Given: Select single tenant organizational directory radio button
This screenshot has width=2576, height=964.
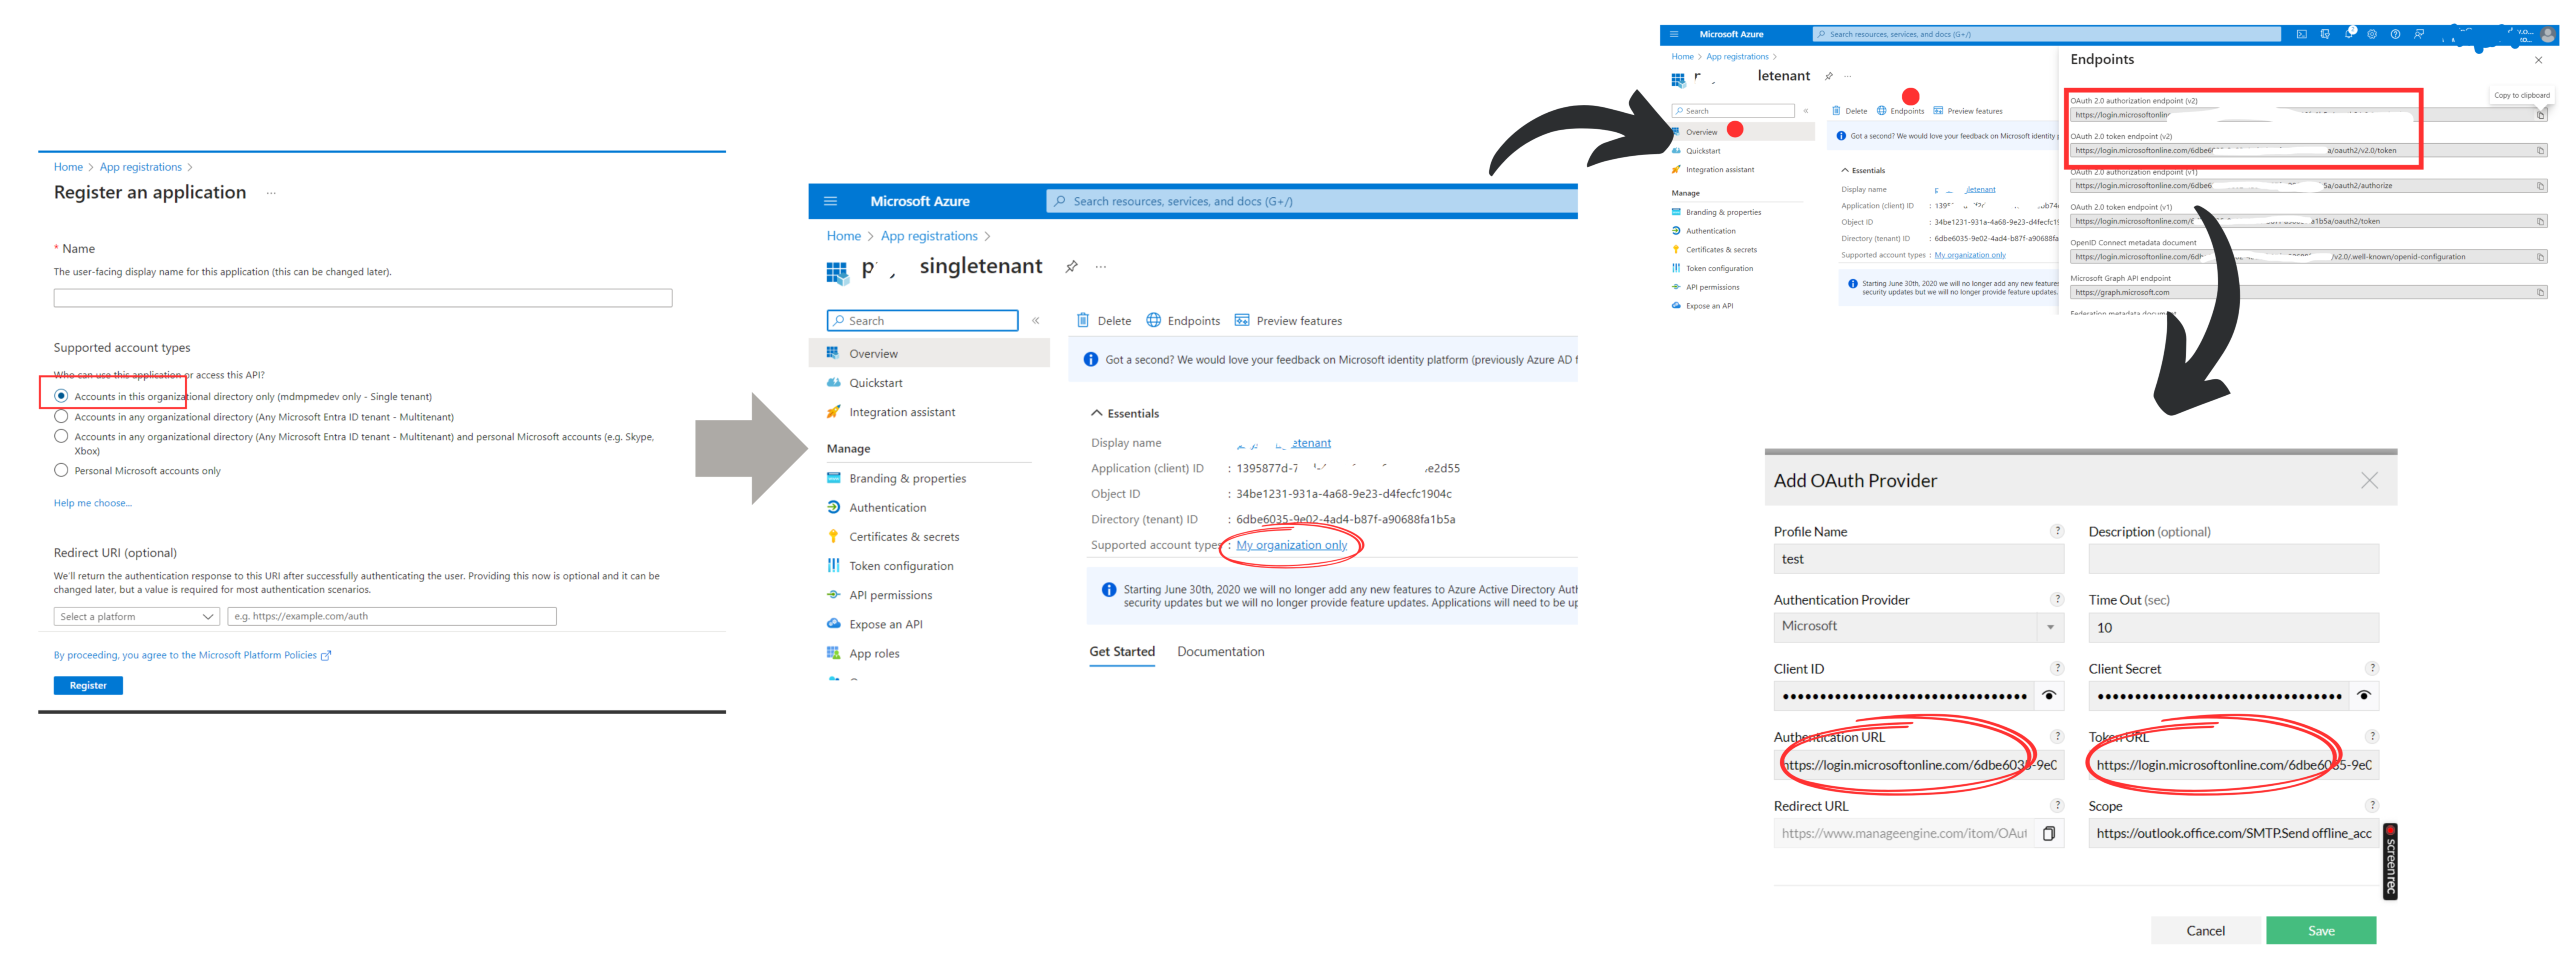Looking at the screenshot, I should point(62,396).
